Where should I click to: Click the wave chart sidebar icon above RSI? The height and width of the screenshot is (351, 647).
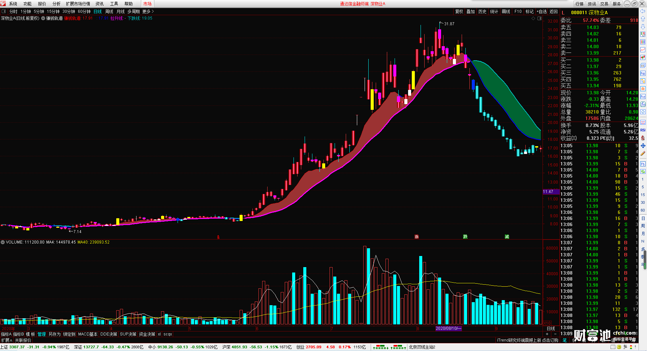[x=643, y=122]
